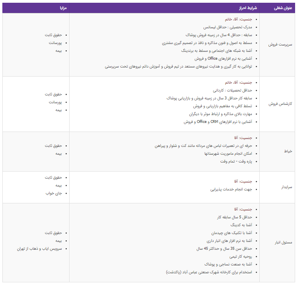Viewport: 301px width, 289px height.
Task: Select the job title 'سرپرست فروش'
Action: coord(280,45)
